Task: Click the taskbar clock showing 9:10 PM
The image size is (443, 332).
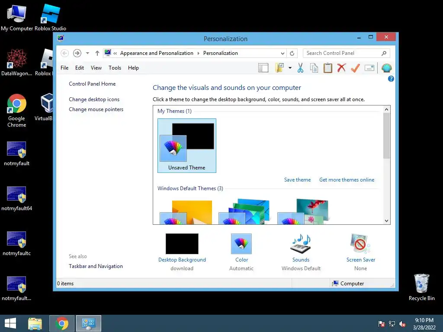Action: point(424,324)
